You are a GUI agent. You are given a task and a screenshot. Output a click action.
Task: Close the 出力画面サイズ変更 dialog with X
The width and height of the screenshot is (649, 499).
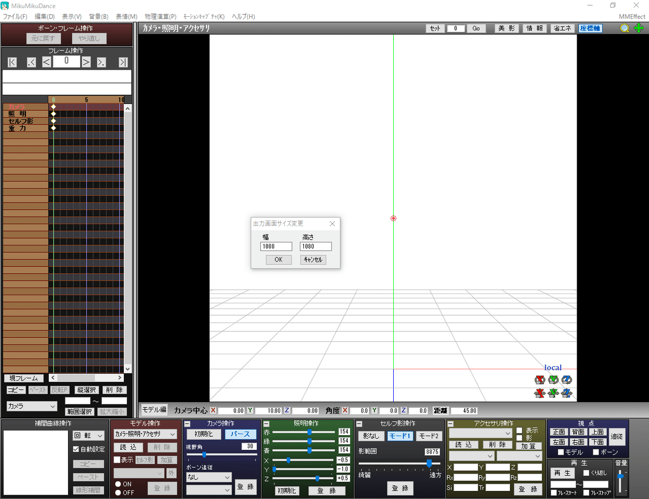click(332, 223)
